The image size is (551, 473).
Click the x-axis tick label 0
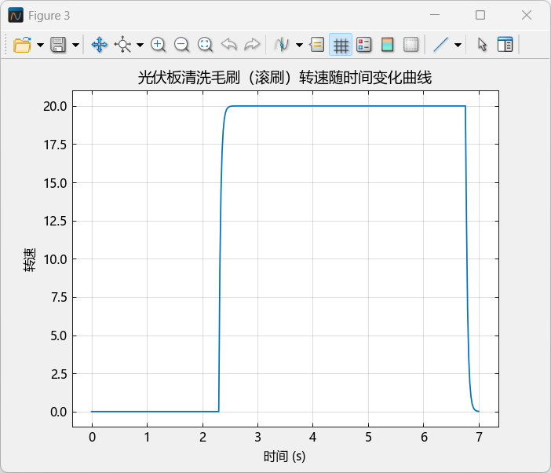click(x=92, y=437)
